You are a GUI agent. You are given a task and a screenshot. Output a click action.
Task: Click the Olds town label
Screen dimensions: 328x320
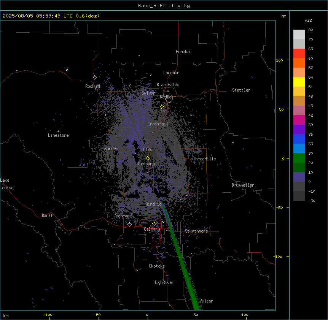click(148, 150)
